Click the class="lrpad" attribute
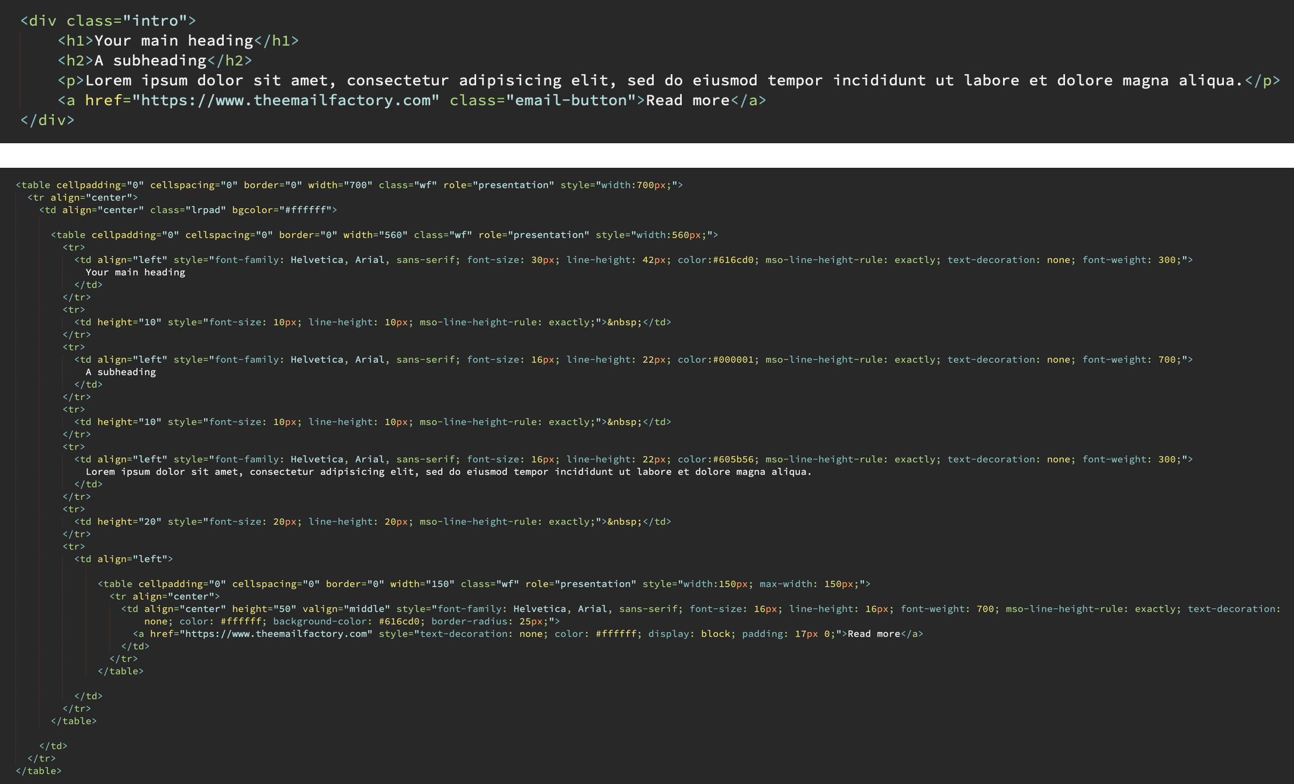 (188, 209)
